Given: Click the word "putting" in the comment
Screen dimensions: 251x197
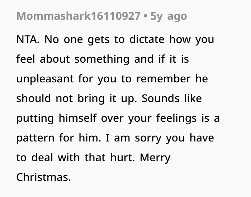Looking at the screenshot, I should pos(34,118).
